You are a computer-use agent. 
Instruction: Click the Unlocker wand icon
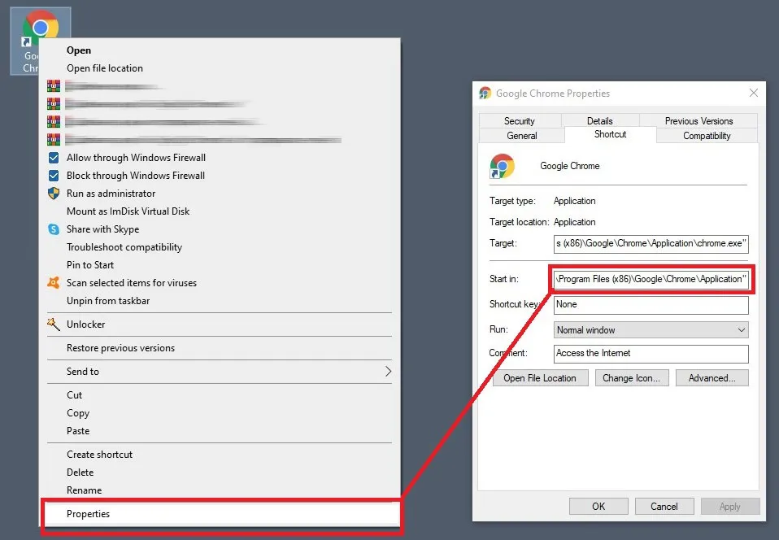coord(54,324)
